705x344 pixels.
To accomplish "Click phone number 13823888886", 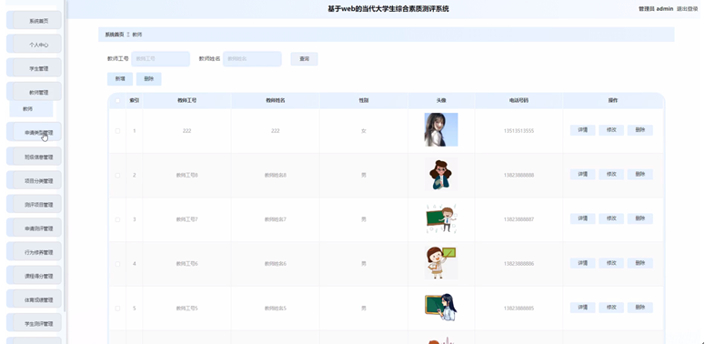I will 519,264.
